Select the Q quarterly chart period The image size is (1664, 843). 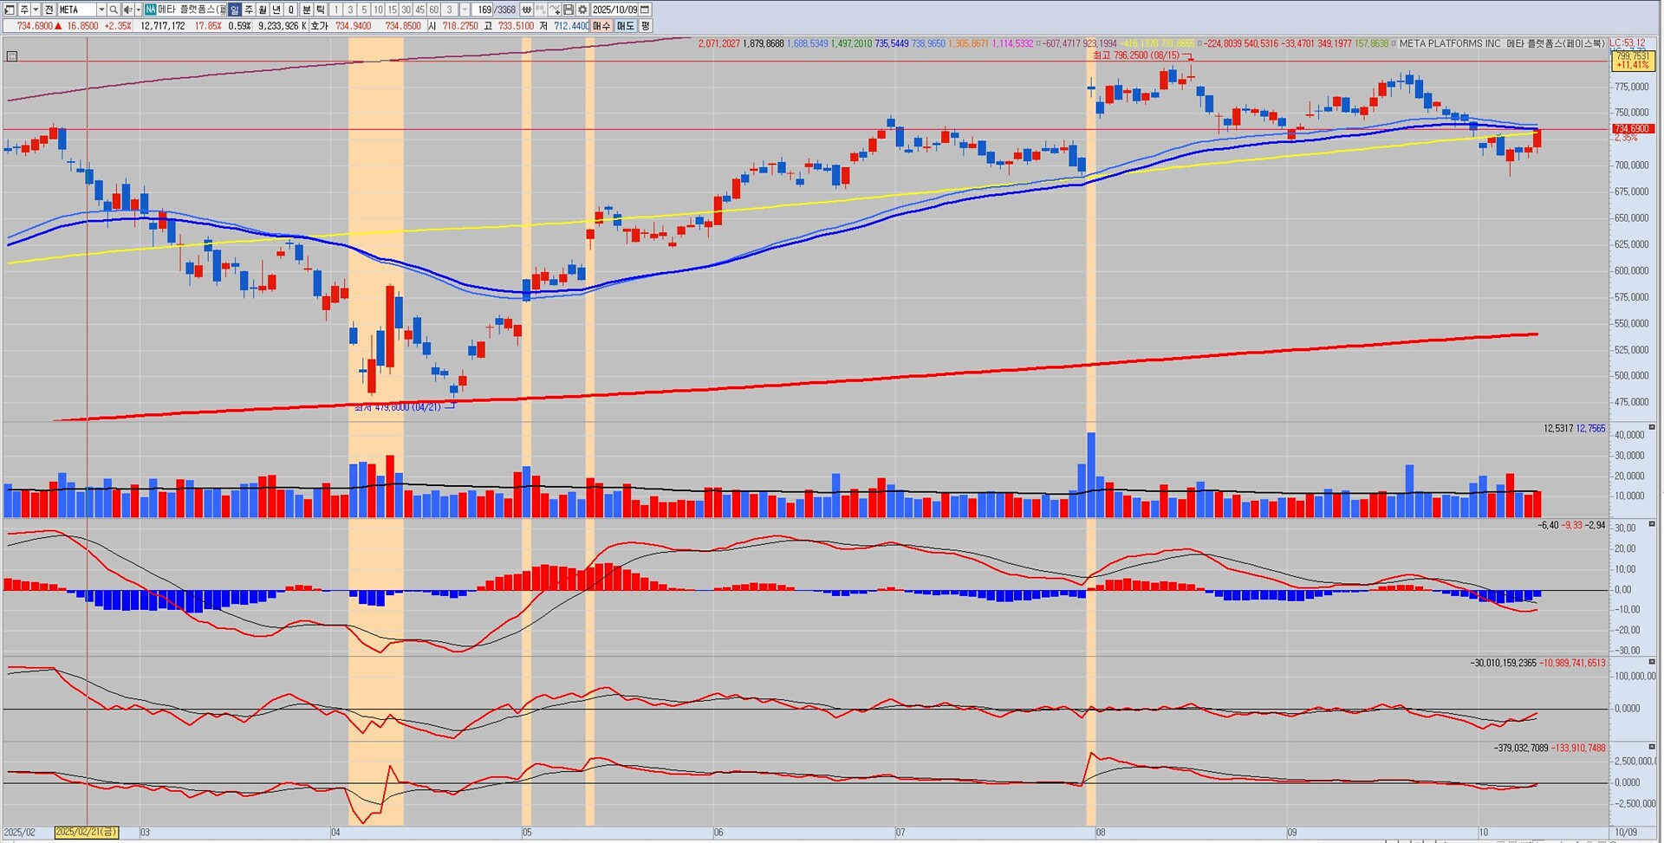[291, 10]
